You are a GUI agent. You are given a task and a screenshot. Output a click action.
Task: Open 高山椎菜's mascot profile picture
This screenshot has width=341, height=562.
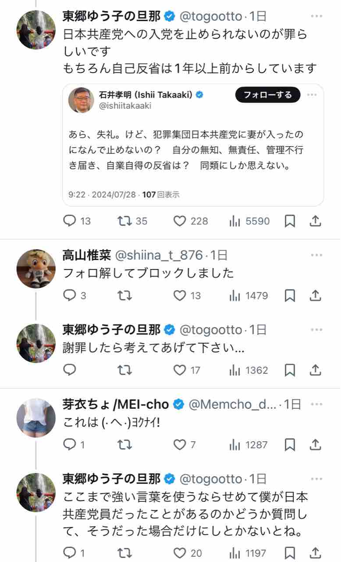[x=36, y=268]
